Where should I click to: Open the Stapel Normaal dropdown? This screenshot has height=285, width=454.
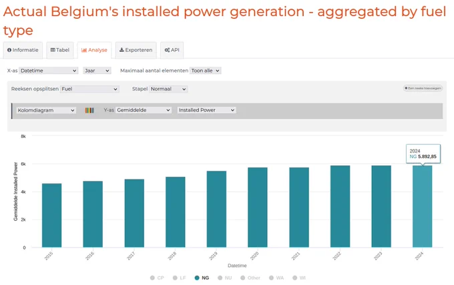point(168,89)
